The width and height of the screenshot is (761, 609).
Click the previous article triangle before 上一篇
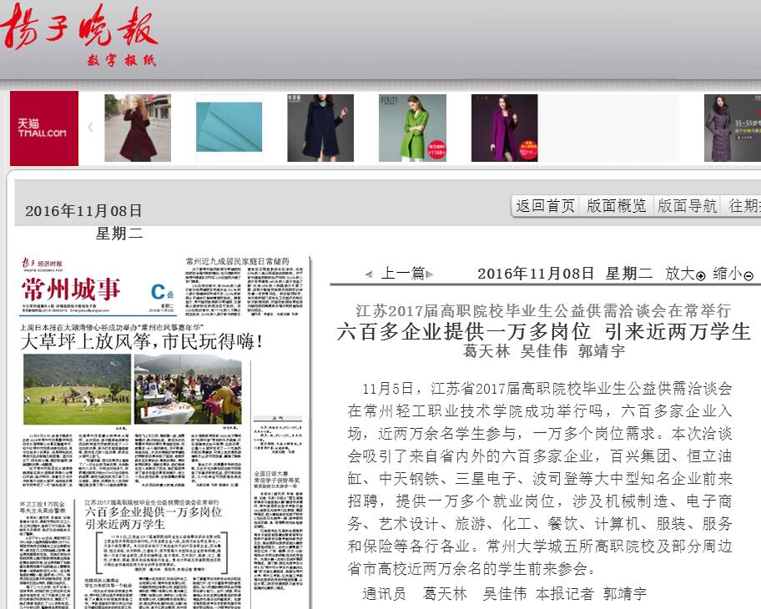coord(369,274)
